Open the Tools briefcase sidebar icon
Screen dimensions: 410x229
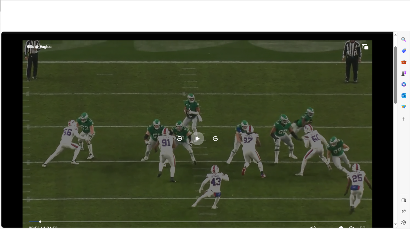[404, 62]
